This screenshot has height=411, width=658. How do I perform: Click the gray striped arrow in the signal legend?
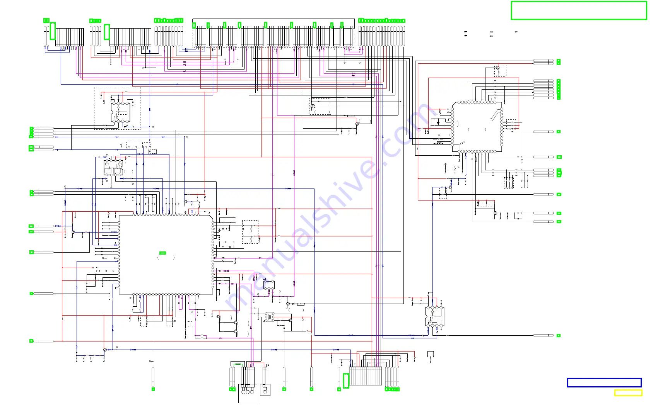(516, 32)
